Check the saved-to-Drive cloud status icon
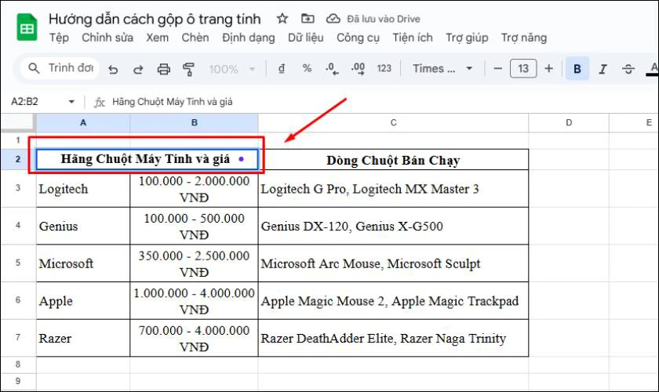 [333, 19]
